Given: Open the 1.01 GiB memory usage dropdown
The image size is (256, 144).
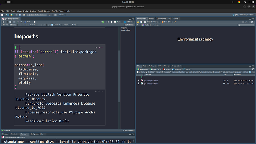Looking at the screenshot, I should [167, 22].
